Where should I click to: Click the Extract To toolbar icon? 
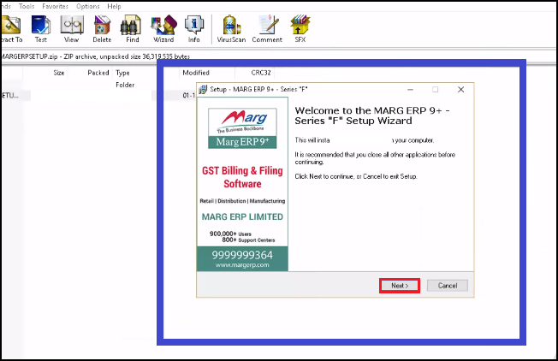[x=10, y=29]
